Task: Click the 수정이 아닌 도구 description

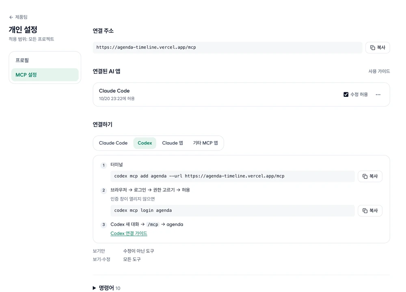Action: 138,251
